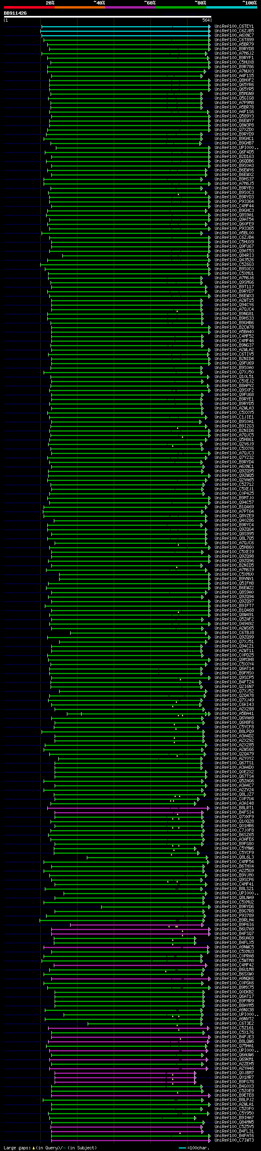The image size is (261, 1151).
Task: Select hit label UniRef100_Q7XZD0
Action: (234, 129)
